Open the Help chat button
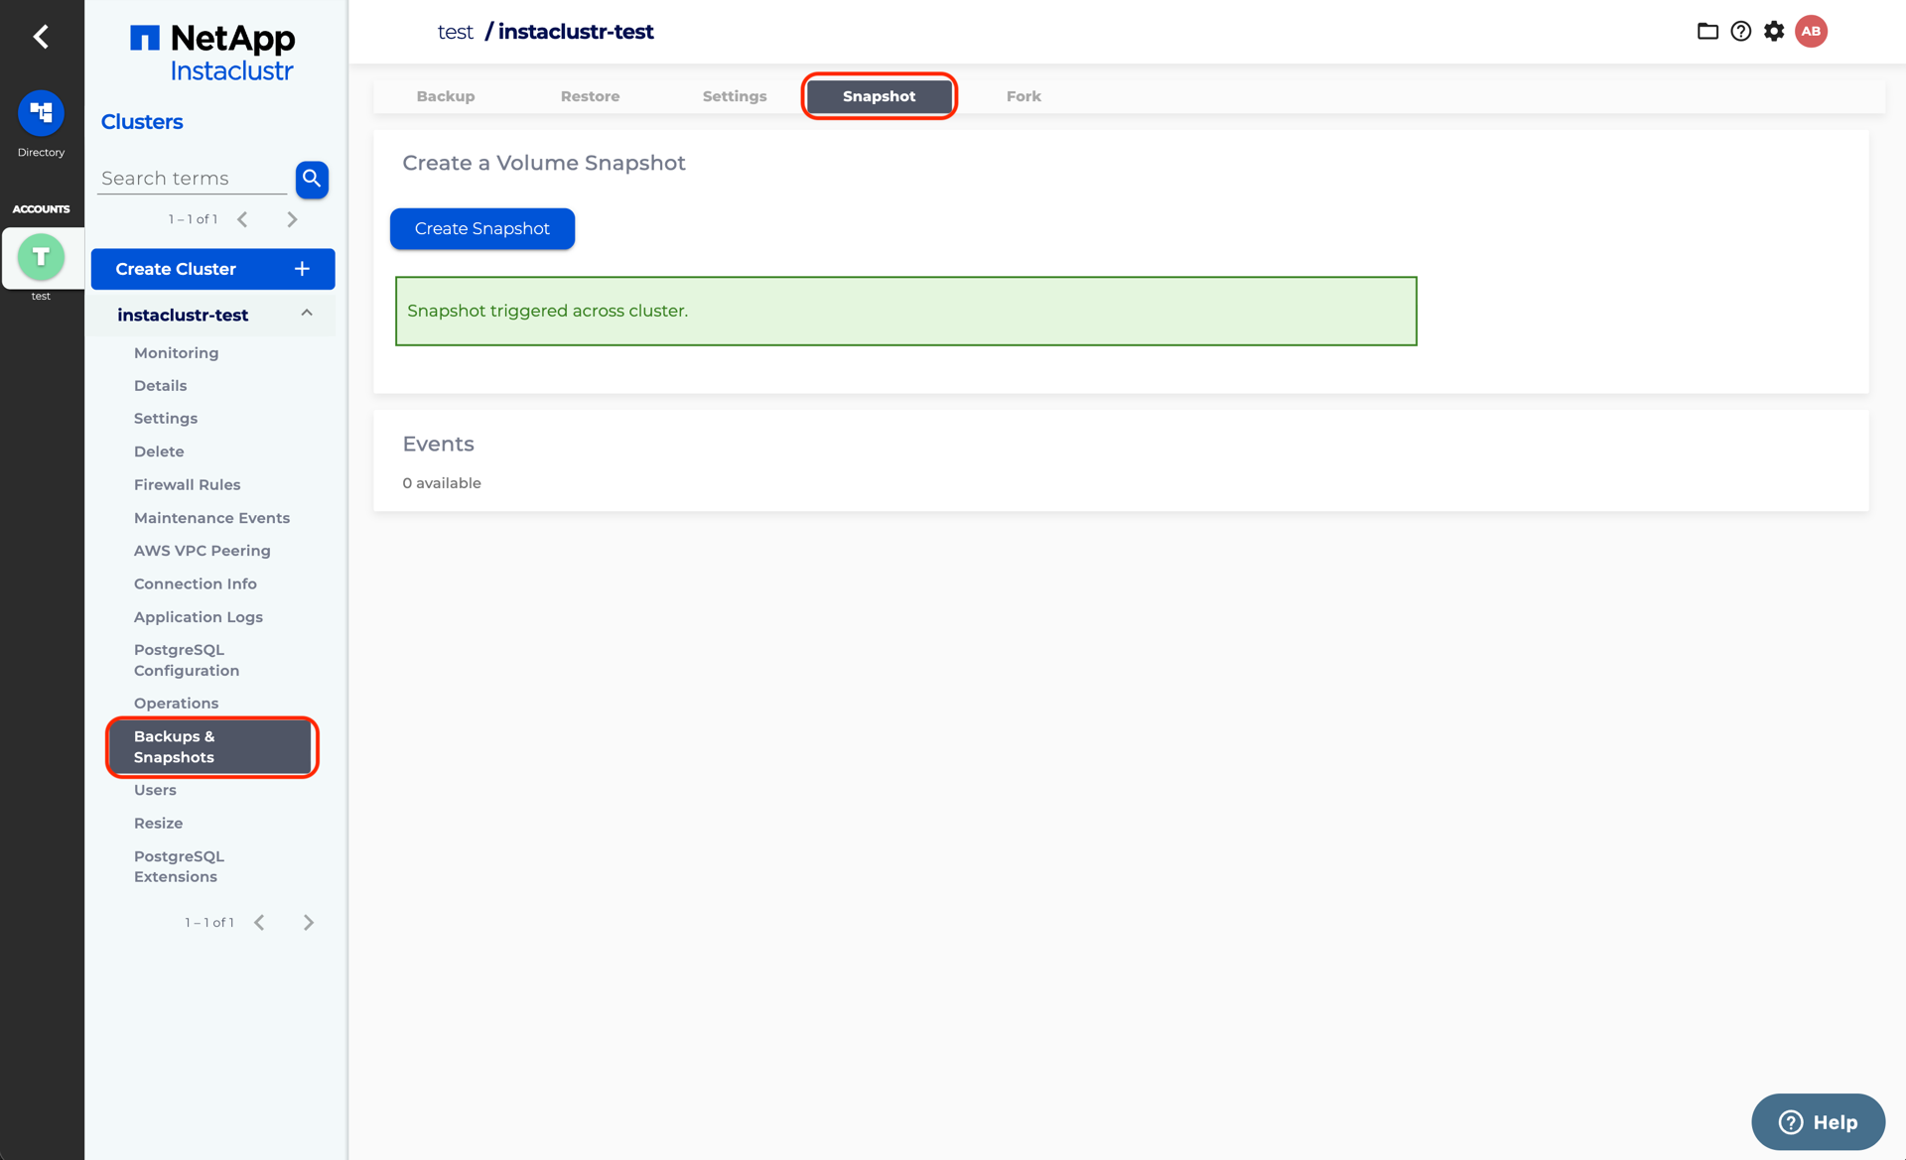 1818,1122
